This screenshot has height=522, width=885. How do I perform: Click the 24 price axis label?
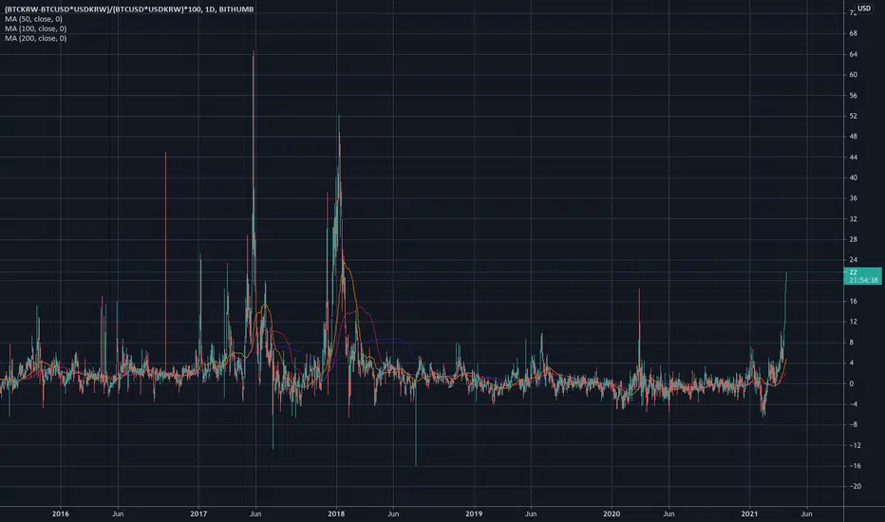tap(853, 260)
